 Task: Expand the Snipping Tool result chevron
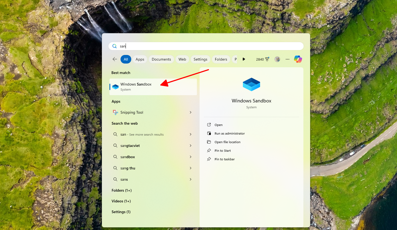(x=190, y=113)
